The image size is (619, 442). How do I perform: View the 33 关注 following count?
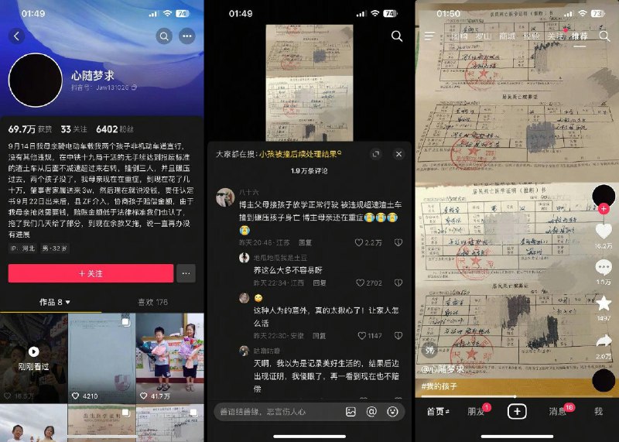[74, 129]
